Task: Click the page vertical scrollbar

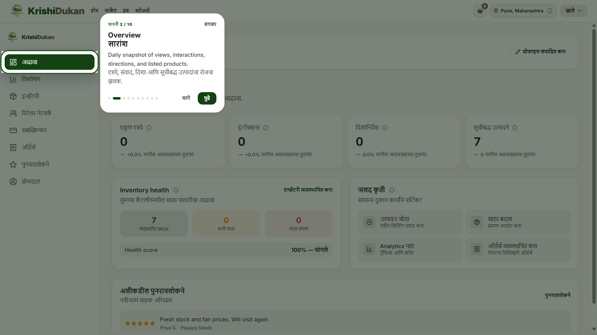Action: click(x=594, y=166)
